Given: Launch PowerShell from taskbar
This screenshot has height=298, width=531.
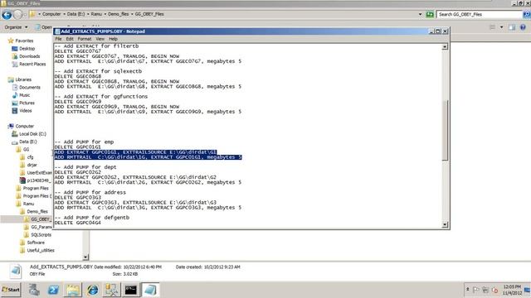Looking at the screenshot, I should click(x=53, y=290).
